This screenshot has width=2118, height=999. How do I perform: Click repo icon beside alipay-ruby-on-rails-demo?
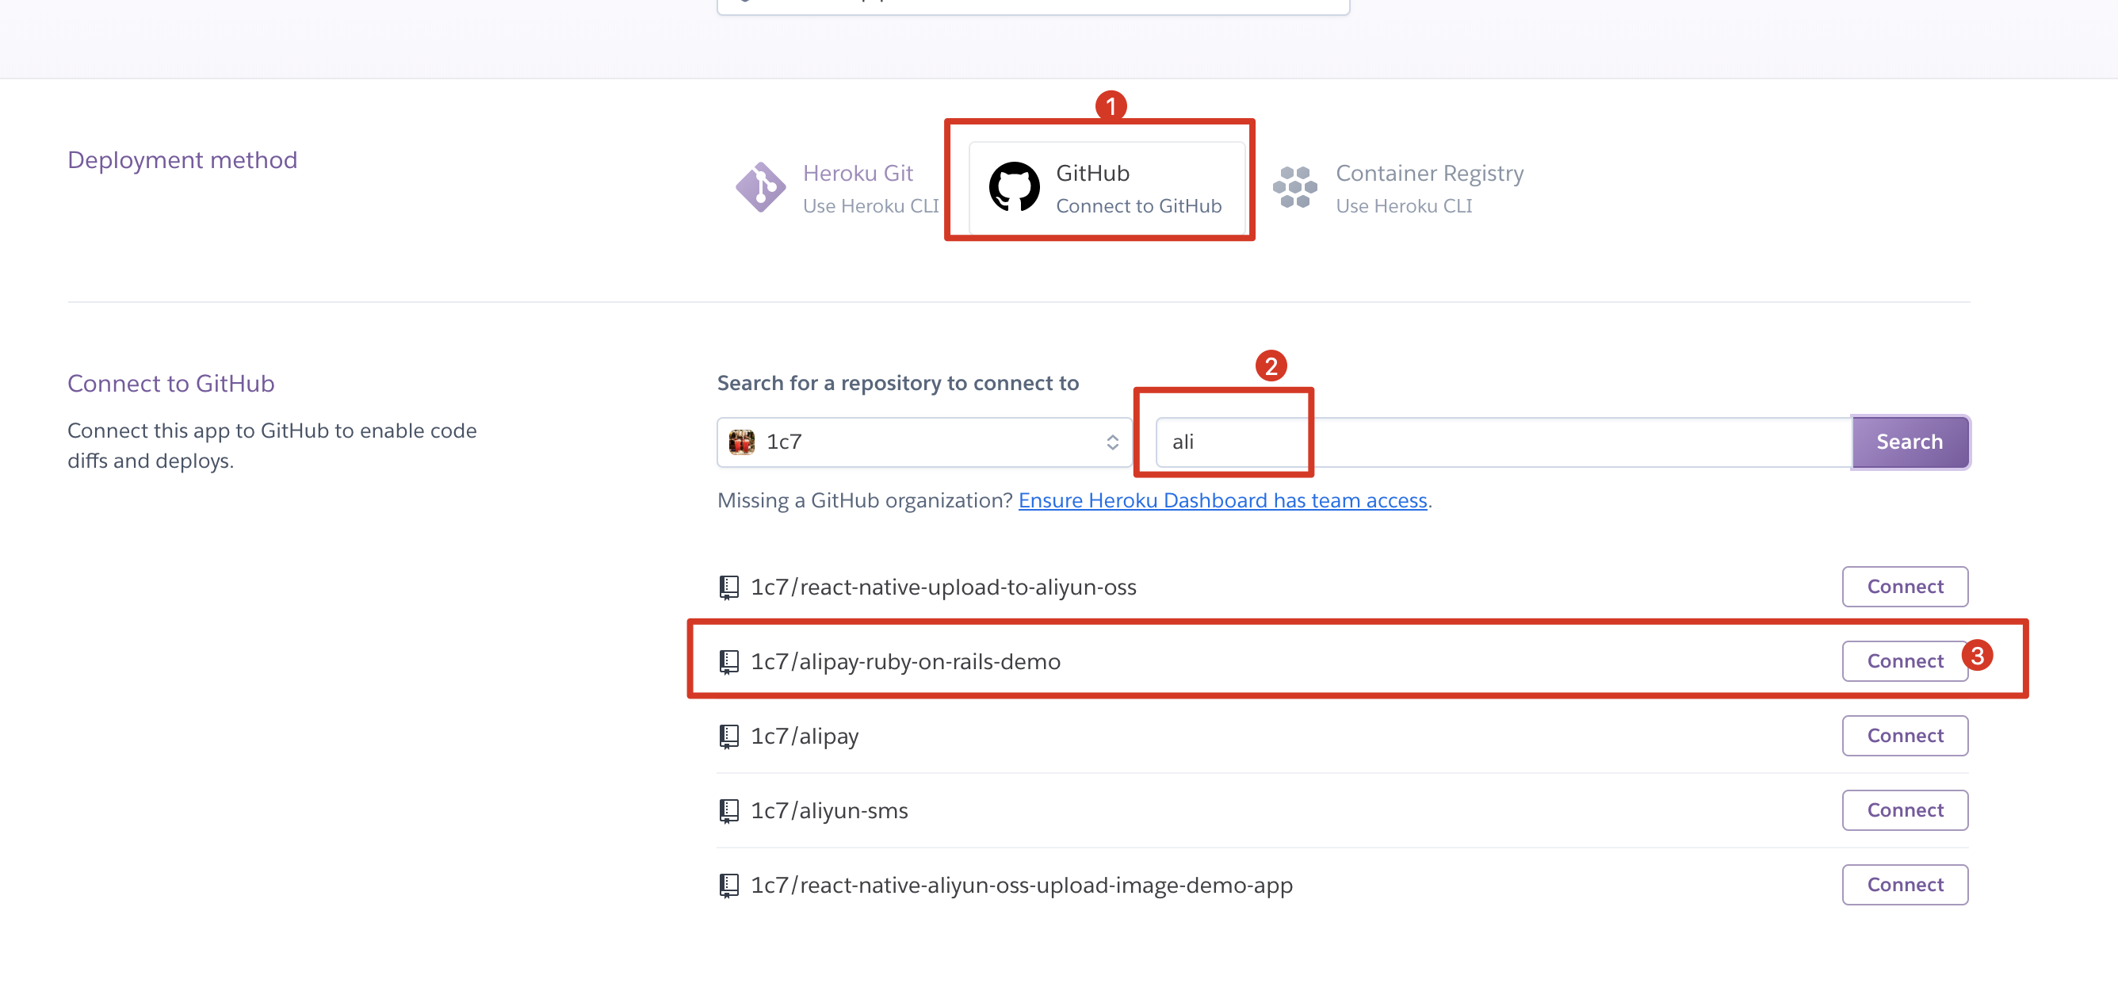pos(728,662)
